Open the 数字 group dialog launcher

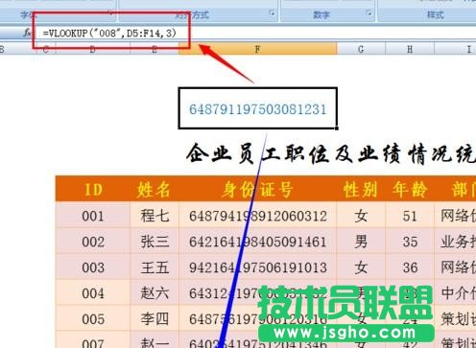pyautogui.click(x=369, y=13)
